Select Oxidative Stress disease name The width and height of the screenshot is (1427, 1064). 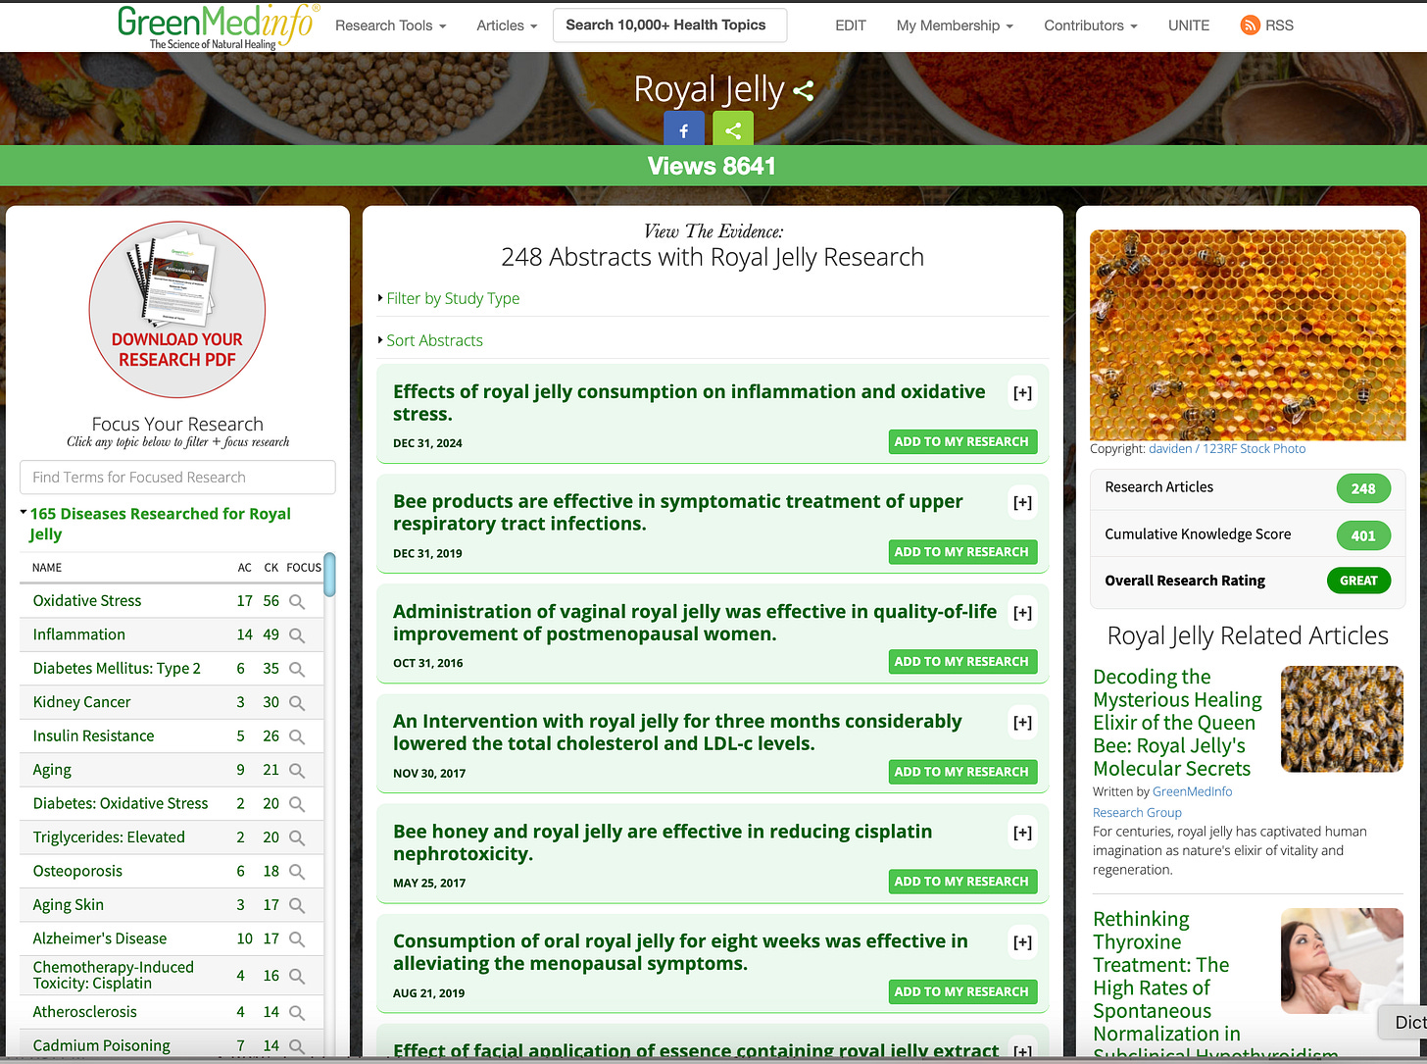[x=87, y=601]
